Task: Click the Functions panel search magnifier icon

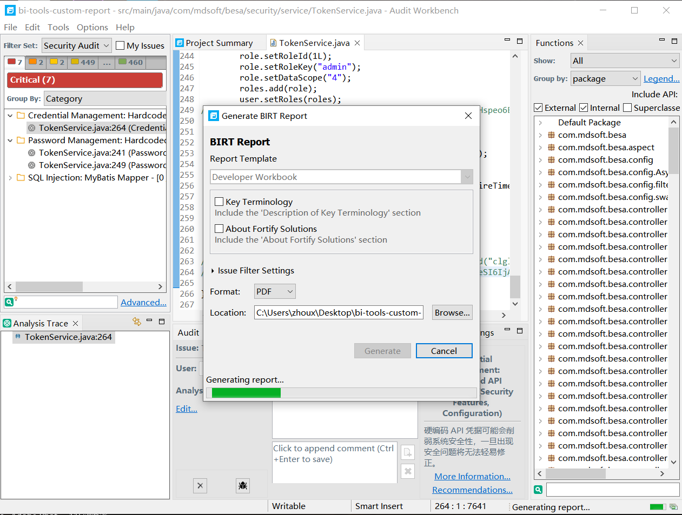Action: point(538,490)
